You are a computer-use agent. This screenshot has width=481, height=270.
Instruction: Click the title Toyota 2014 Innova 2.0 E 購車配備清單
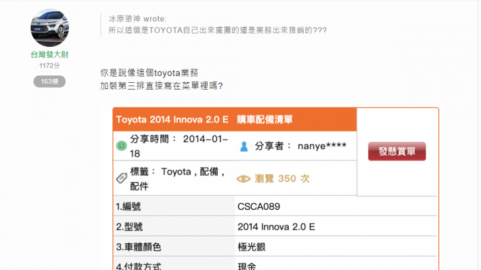204,120
